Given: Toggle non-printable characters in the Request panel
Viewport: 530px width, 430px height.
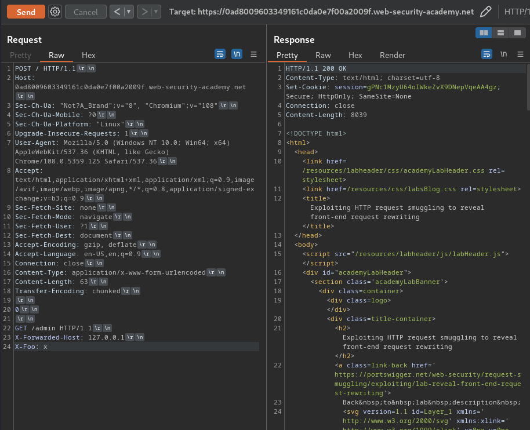Looking at the screenshot, I should pos(237,54).
